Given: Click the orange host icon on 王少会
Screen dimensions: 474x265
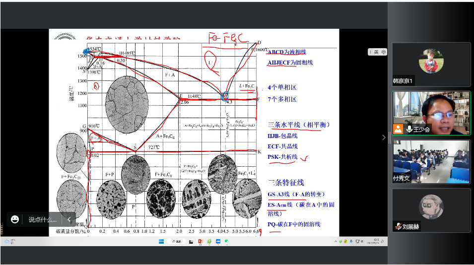Looking at the screenshot, I should pos(398,129).
